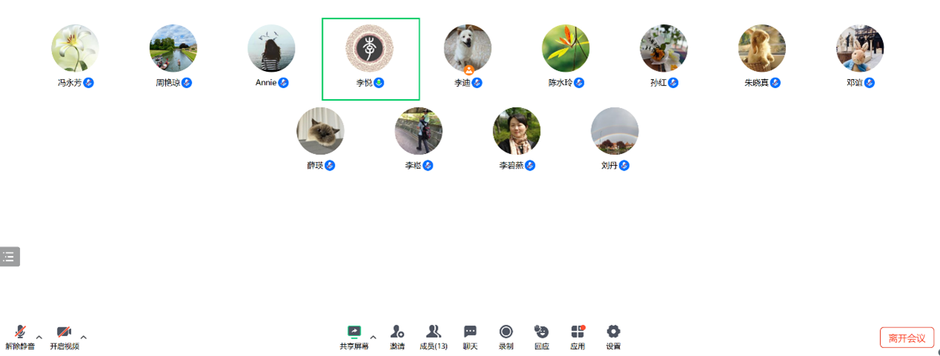Expand the video options arrow beside camera
940x356 pixels.
(84, 337)
